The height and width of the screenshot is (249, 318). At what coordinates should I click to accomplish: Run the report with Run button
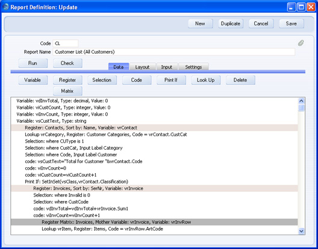[33, 63]
